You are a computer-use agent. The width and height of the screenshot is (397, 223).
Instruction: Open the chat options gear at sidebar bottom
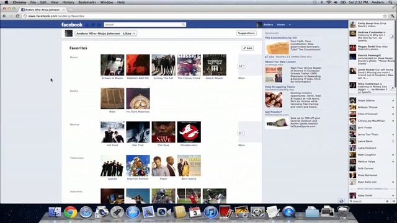click(x=387, y=201)
